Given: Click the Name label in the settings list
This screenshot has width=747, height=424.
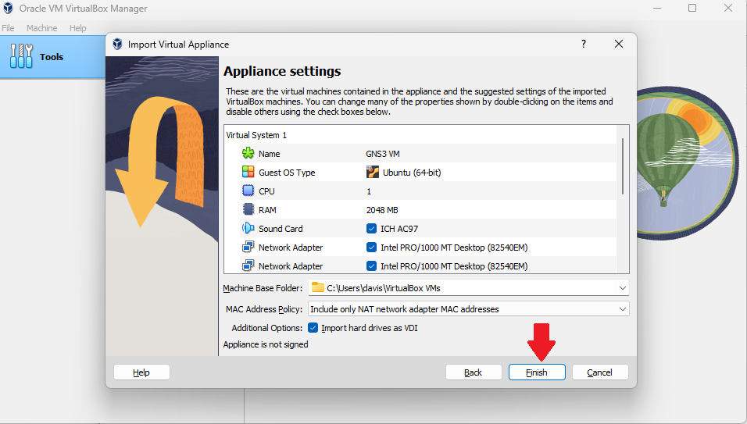Looking at the screenshot, I should 269,154.
